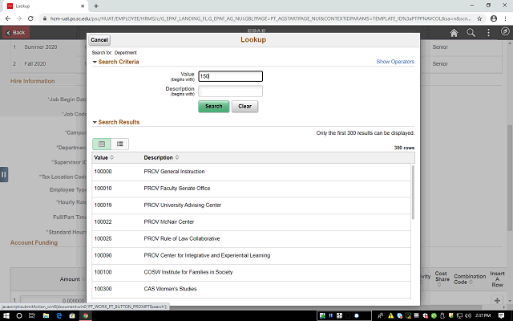The width and height of the screenshot is (513, 321).
Task: Open Cortana search circle
Action: (x=19, y=315)
